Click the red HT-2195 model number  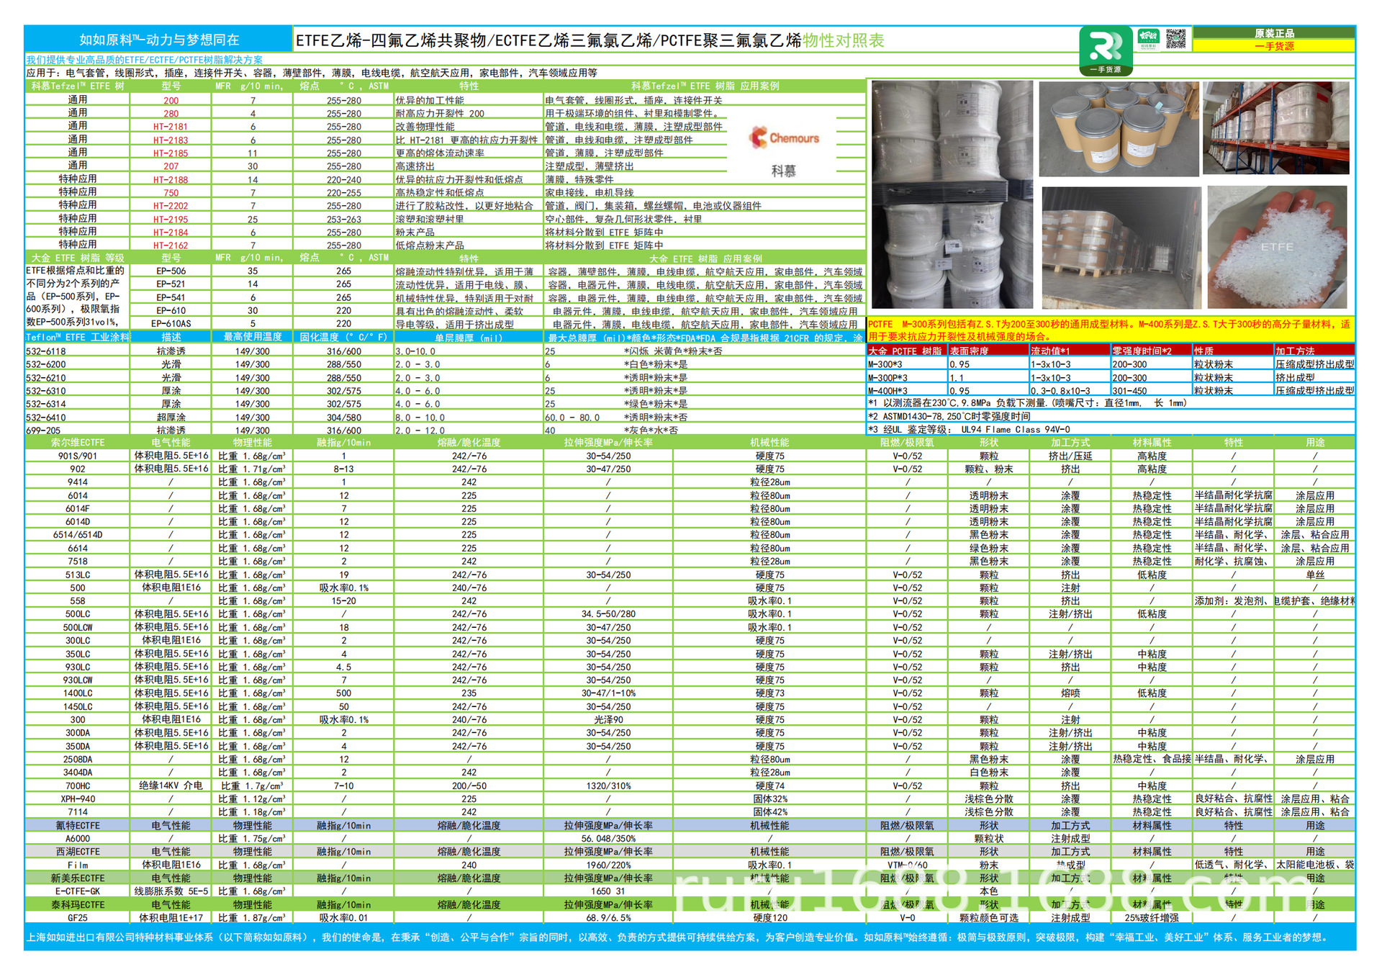tap(171, 220)
